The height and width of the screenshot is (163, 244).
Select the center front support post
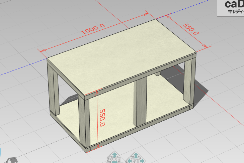[x=140, y=101]
